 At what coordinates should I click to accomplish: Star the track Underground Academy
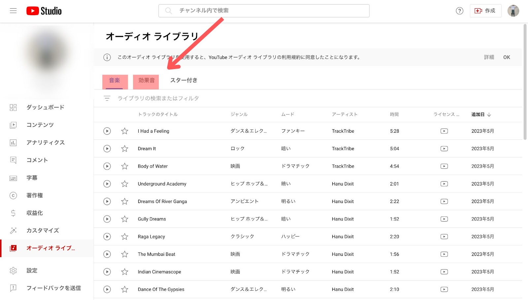pos(124,184)
